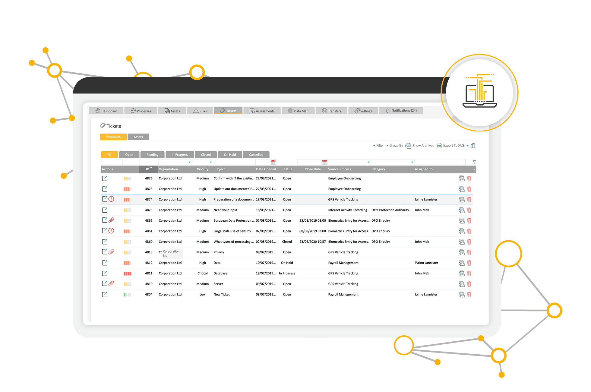Viewport: 591px width, 392px height.
Task: Archive ticket 4873 using archive icon
Action: click(461, 210)
